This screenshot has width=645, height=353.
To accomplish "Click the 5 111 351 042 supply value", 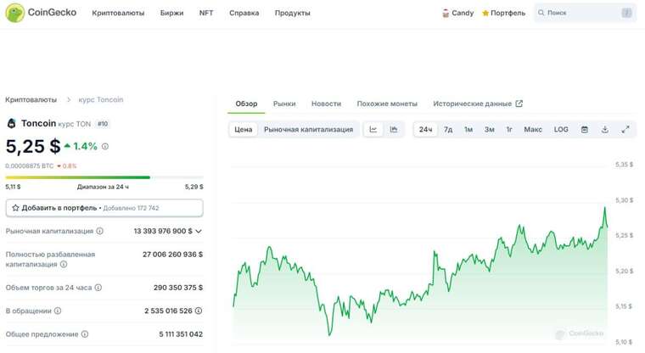I will (181, 334).
